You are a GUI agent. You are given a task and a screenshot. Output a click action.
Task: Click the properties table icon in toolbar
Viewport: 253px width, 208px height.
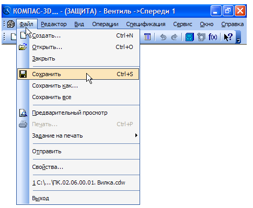pyautogui.click(x=147, y=37)
